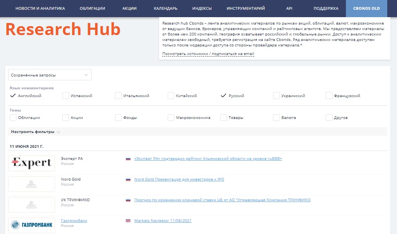Uncheck the Русский language checkbox
397x234 pixels.
click(x=223, y=96)
